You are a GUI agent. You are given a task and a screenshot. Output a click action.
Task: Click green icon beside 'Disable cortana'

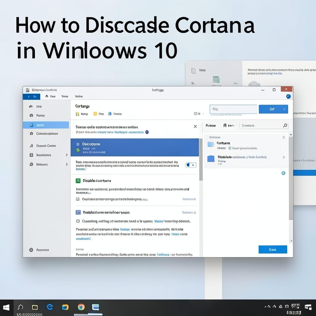(78, 181)
